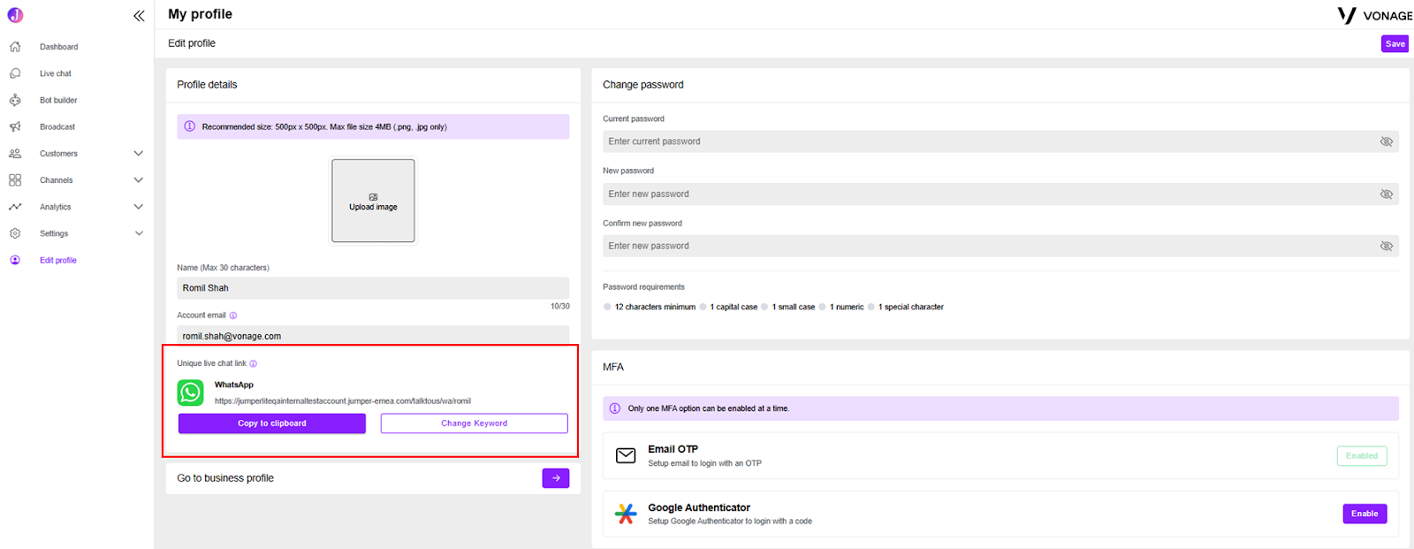
Task: Click the info icon in the MFA notice
Action: point(615,408)
